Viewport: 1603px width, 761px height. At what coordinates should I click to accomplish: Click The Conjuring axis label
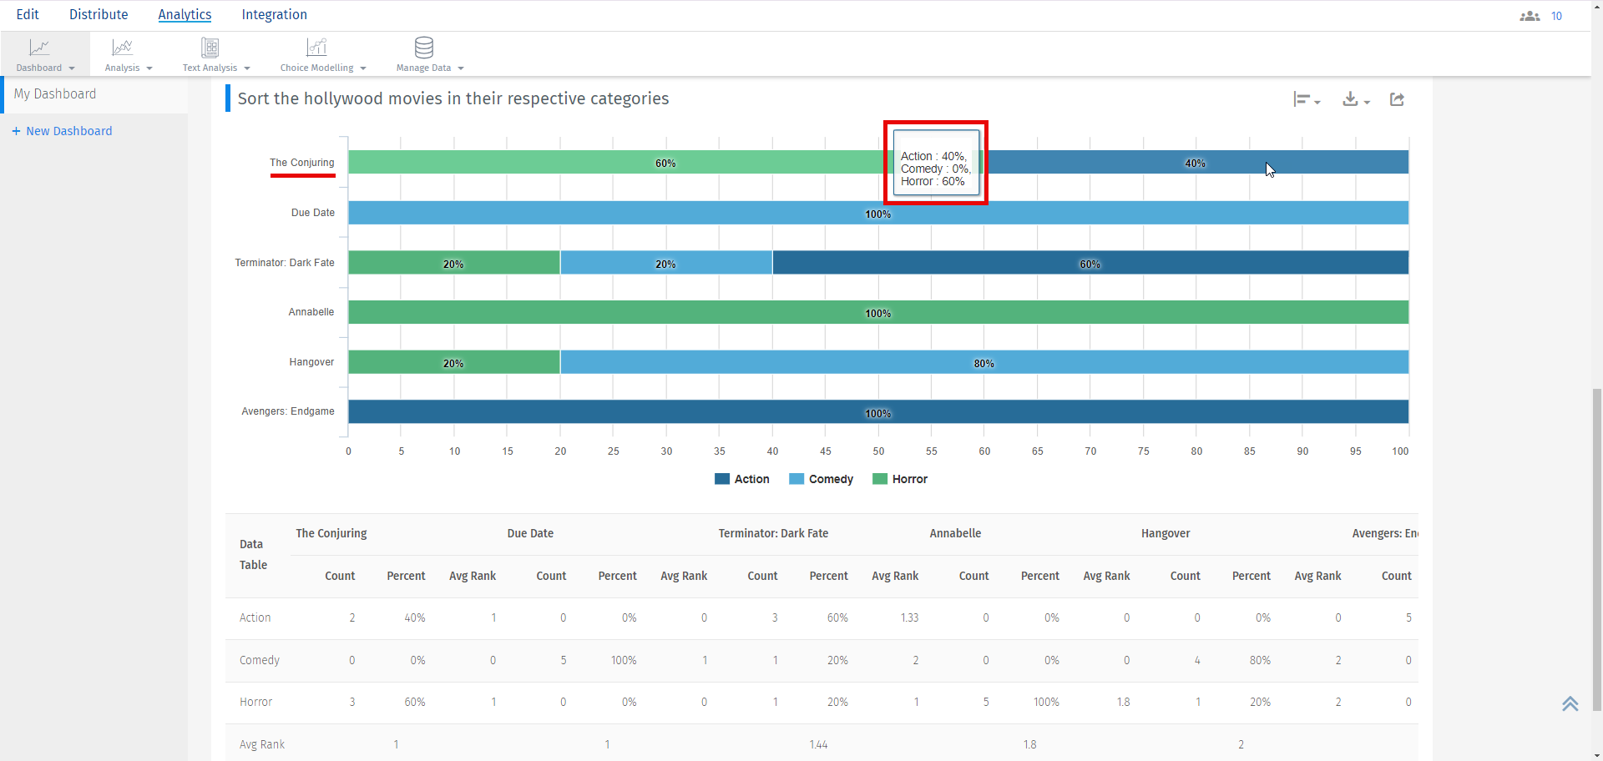tap(302, 163)
